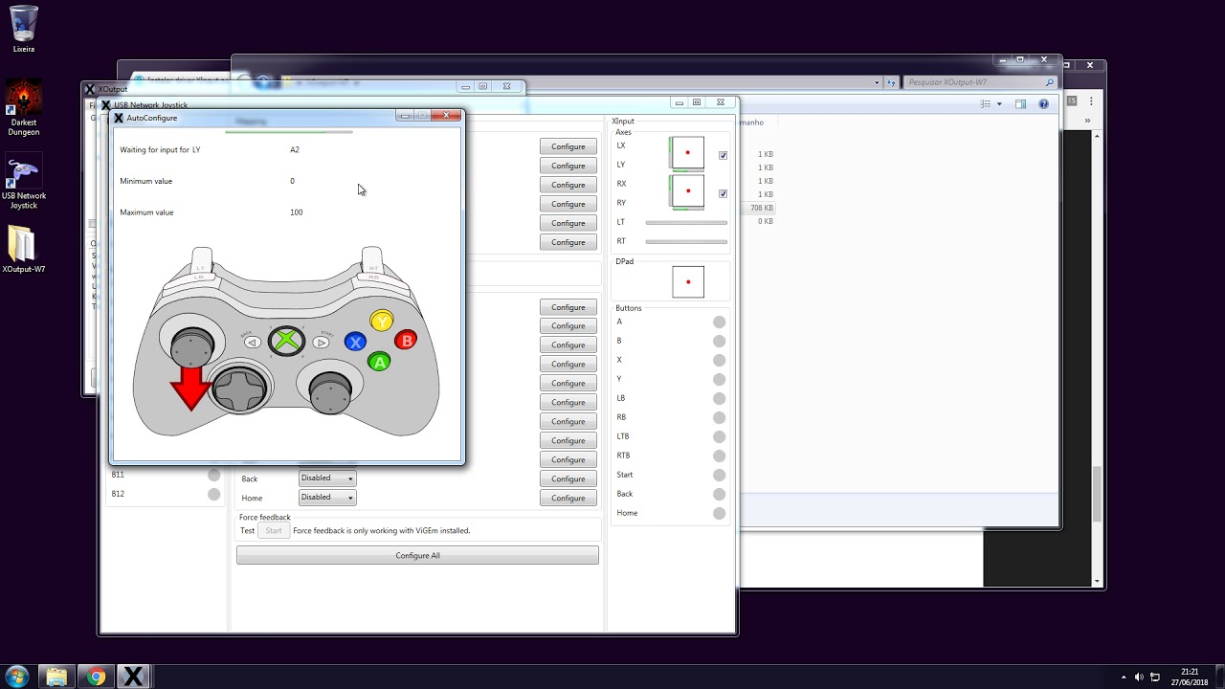Screen dimensions: 1225x689
Task: Click Configure button in the Home row
Action: coord(568,498)
